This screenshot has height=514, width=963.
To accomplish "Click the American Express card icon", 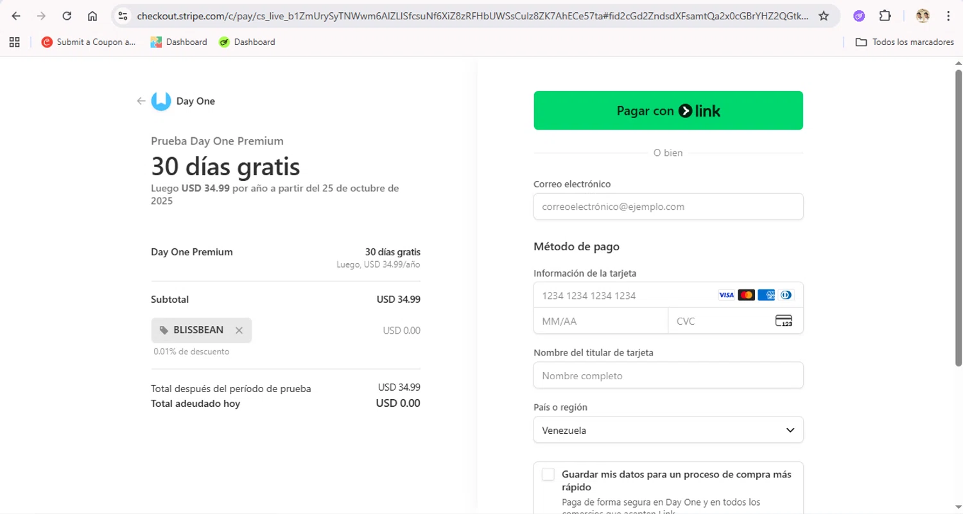I will pos(766,295).
